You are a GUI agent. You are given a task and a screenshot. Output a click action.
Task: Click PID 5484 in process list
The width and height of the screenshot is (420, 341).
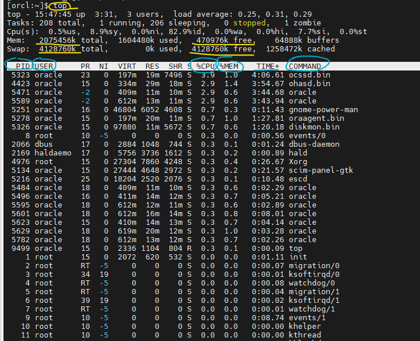pos(21,187)
